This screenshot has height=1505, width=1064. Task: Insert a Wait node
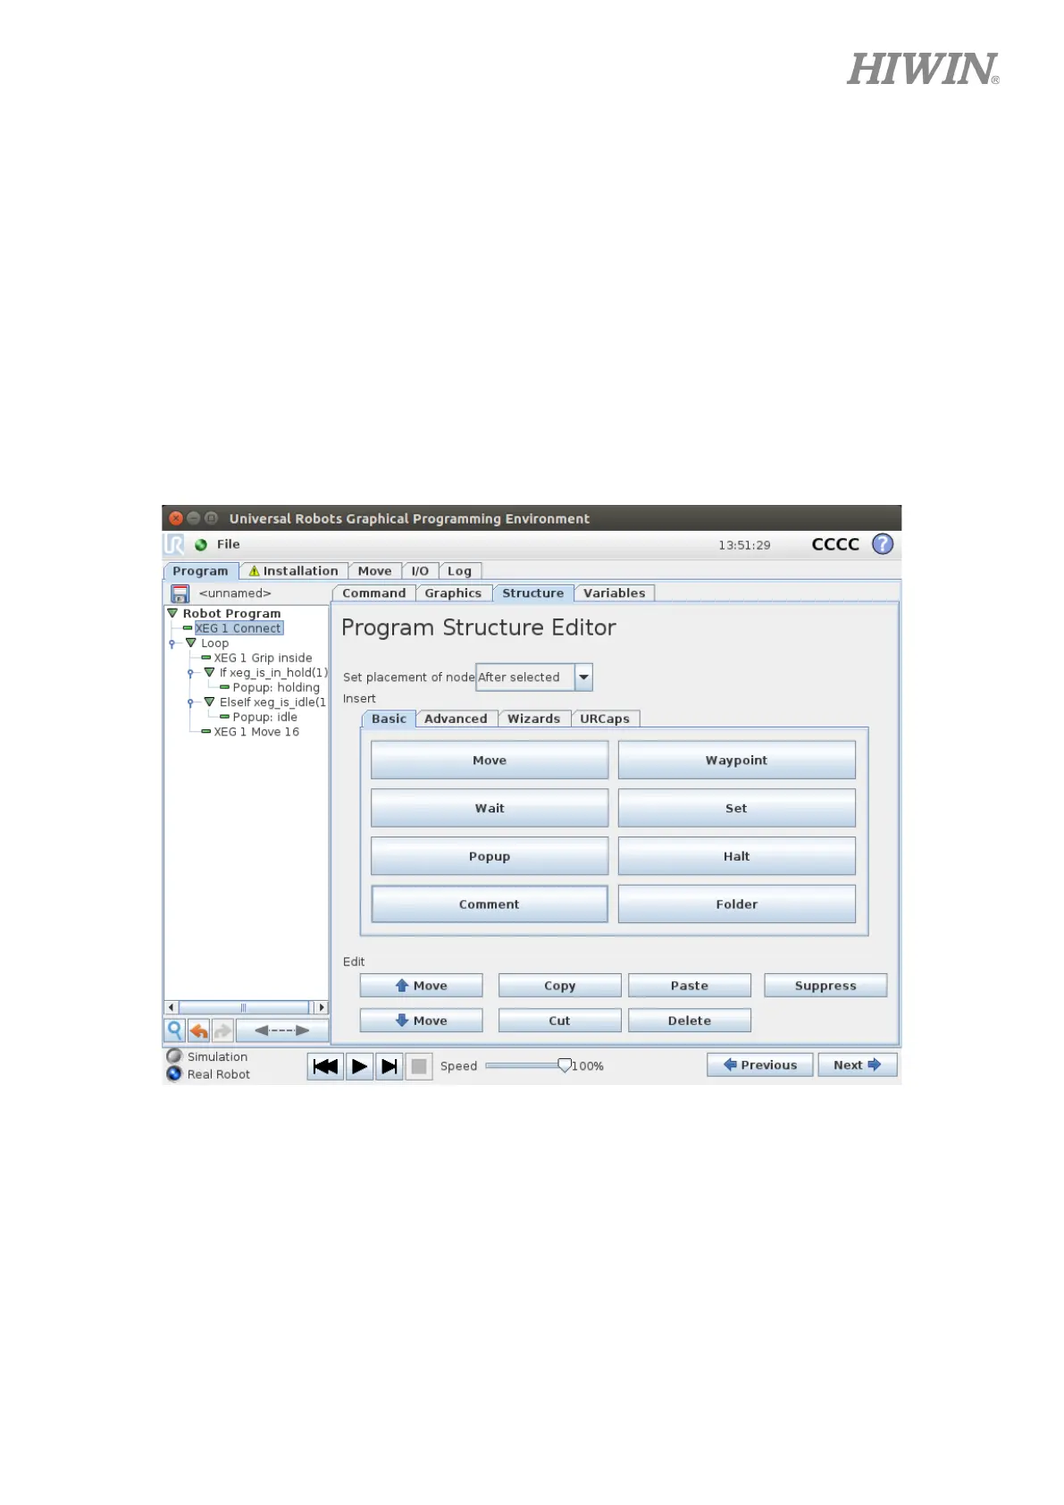point(490,808)
